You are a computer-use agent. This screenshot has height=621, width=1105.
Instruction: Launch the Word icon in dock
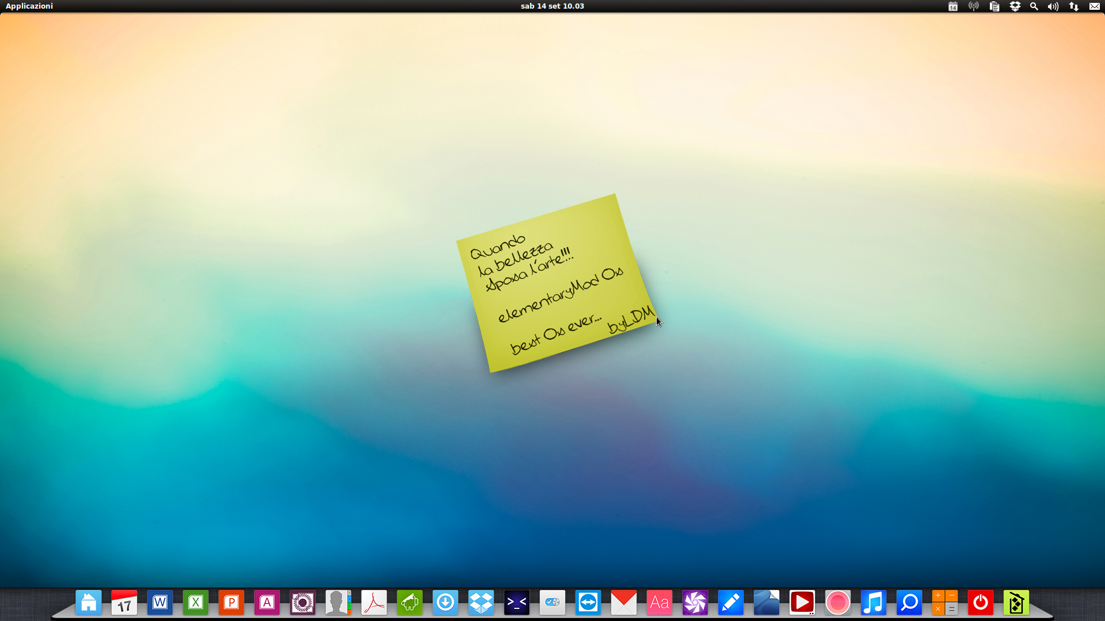point(160,603)
